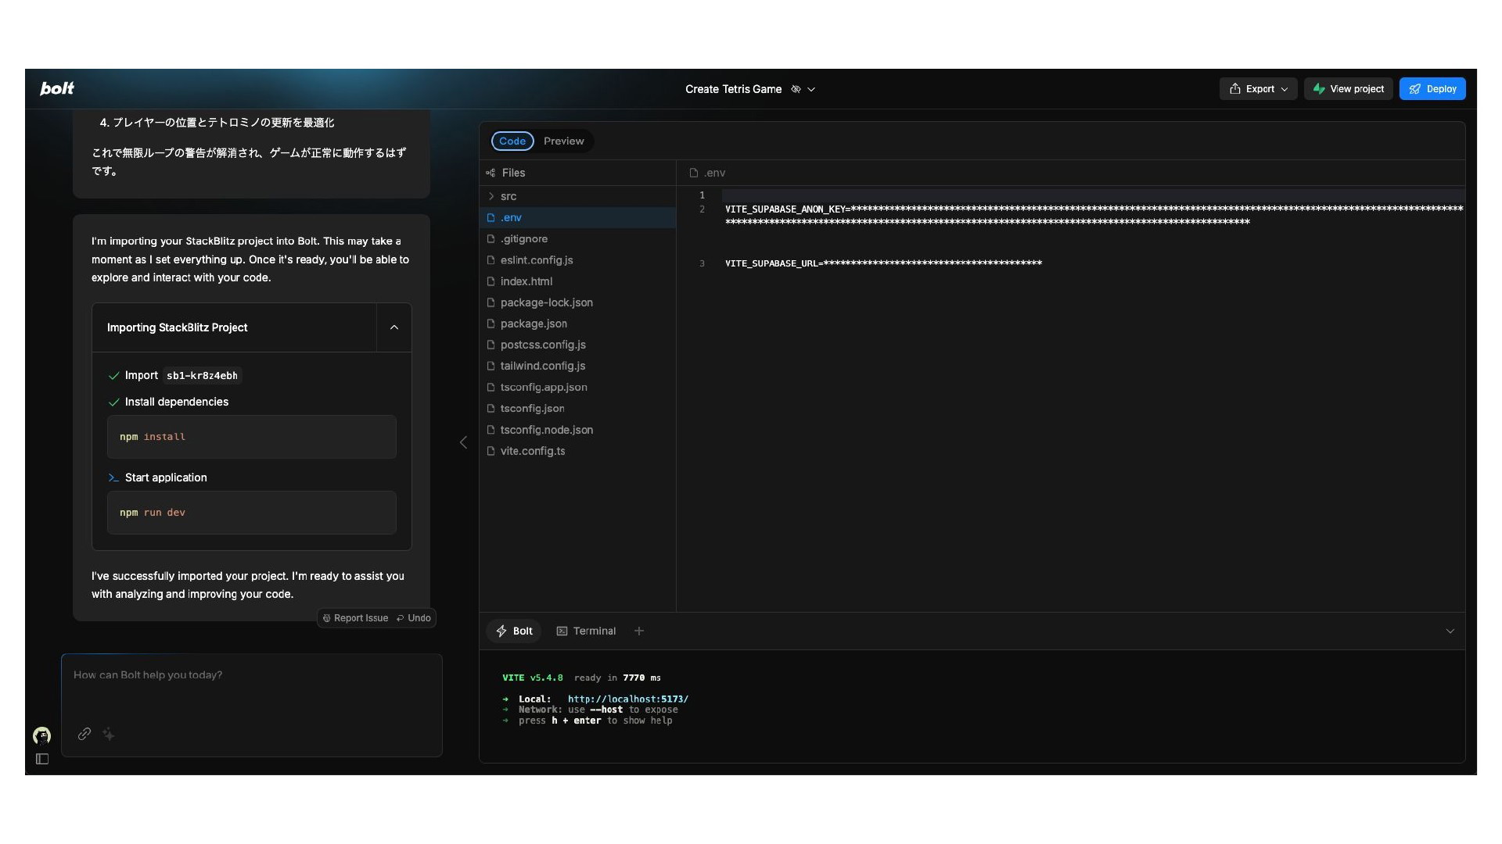Click the enhance prompt sparkle icon
This screenshot has width=1502, height=844.
[109, 734]
